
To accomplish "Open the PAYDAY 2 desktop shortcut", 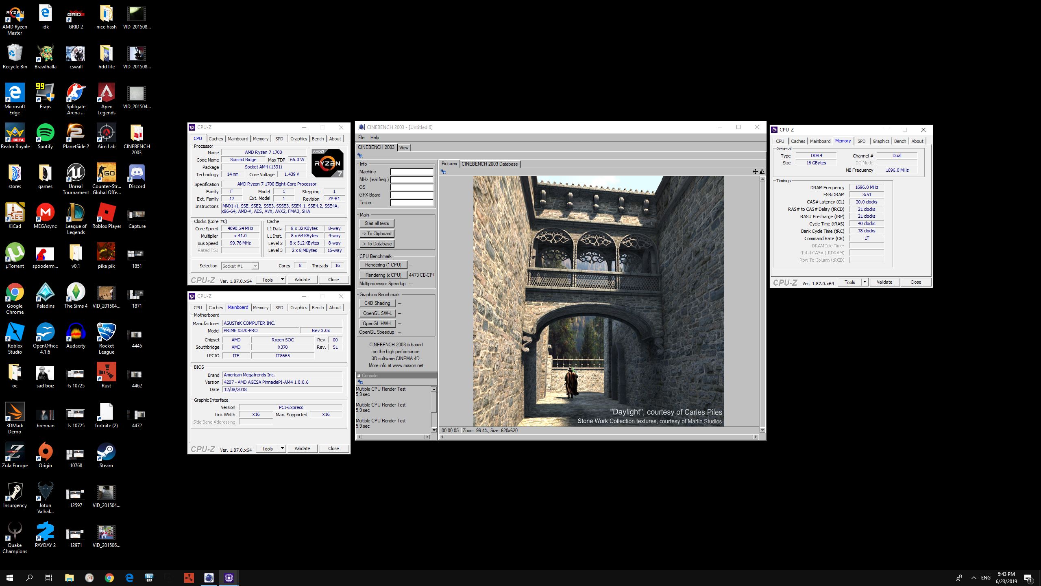I will pyautogui.click(x=45, y=536).
